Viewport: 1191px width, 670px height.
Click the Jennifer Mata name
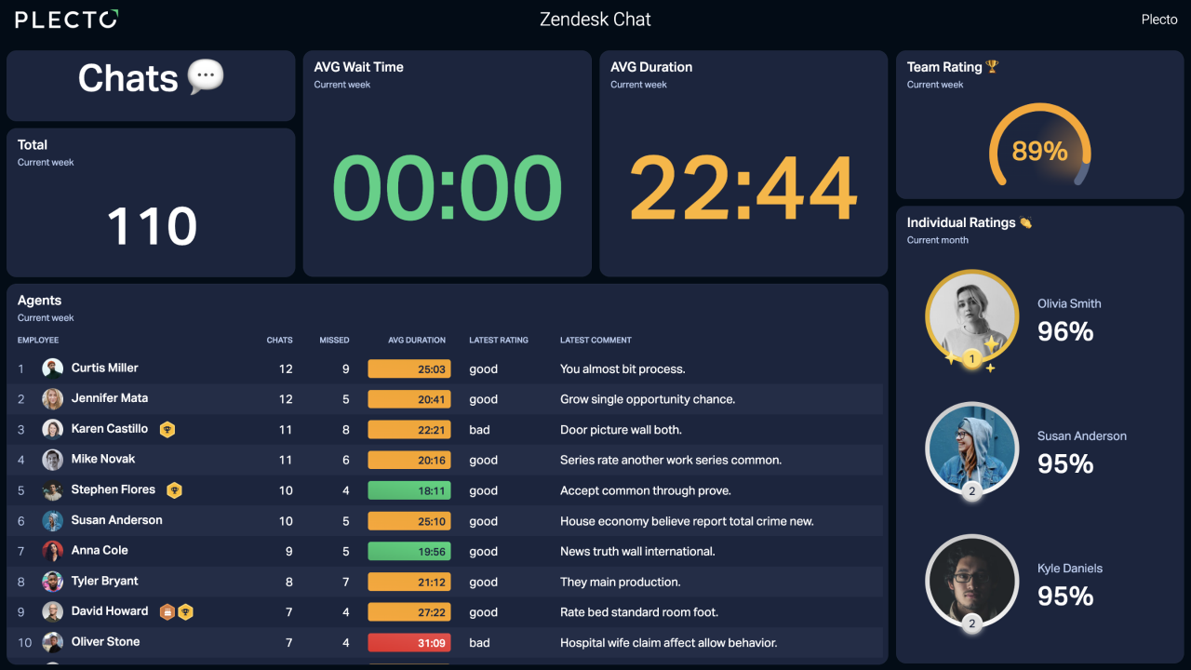click(x=110, y=398)
